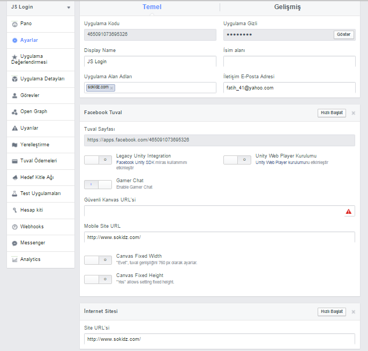
Task: Switch to the Gelişmiş tab
Action: (287, 7)
